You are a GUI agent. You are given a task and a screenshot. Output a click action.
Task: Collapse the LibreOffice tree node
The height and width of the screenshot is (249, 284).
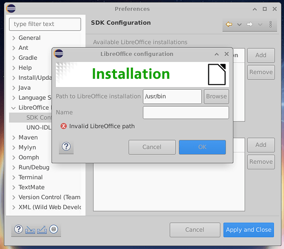pos(13,108)
